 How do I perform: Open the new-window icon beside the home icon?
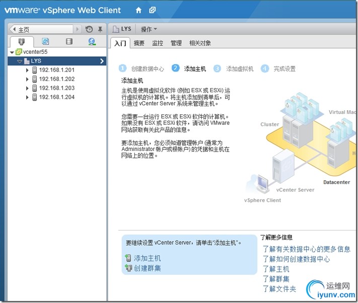[152, 10]
